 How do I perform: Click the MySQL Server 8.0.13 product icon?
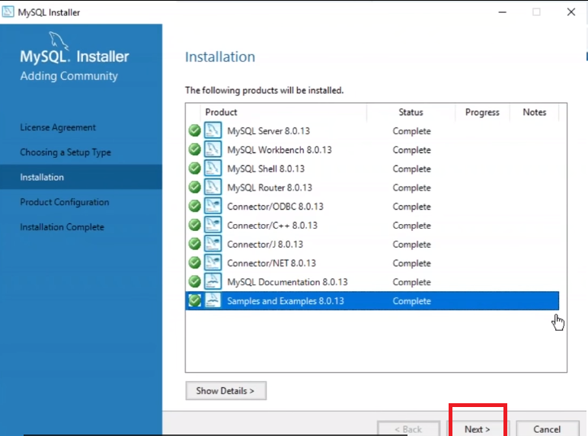(x=213, y=130)
